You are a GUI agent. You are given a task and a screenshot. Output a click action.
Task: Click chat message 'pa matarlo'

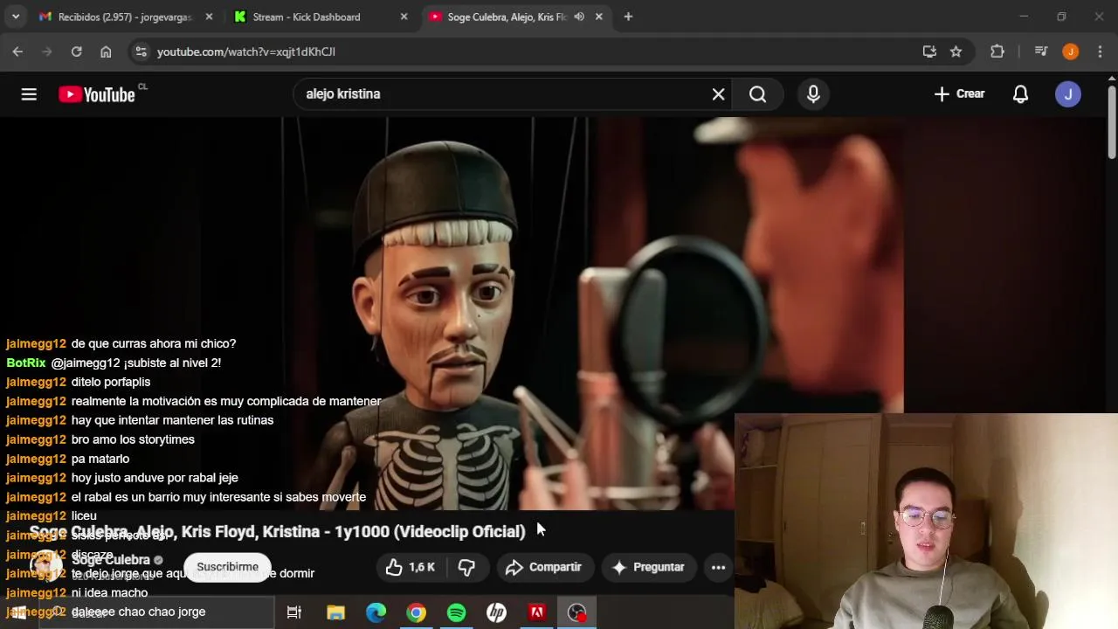tap(100, 459)
